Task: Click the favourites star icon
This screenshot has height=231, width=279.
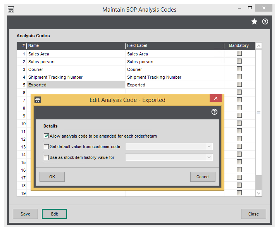Action: pyautogui.click(x=254, y=22)
